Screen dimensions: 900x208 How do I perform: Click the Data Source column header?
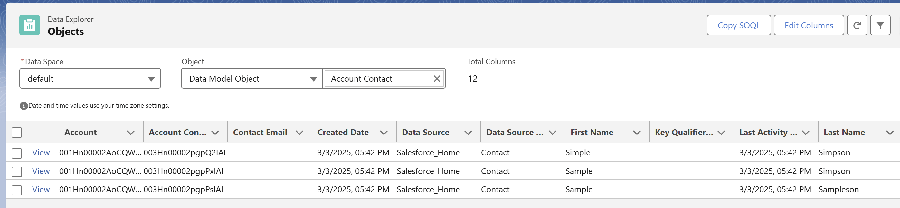point(426,132)
